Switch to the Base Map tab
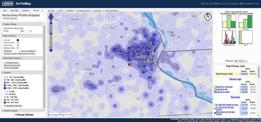The image size is (261, 122). [x=14, y=10]
